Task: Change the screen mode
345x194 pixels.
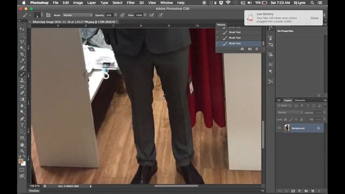Action: click(22, 176)
